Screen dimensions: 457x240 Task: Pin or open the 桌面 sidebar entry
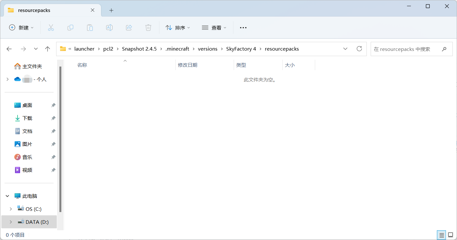coord(28,105)
